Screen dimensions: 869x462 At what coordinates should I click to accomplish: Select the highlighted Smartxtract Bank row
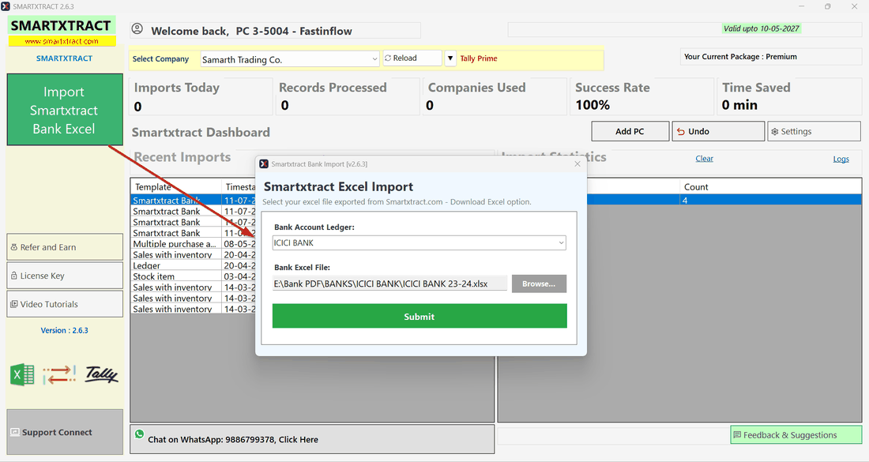(175, 201)
